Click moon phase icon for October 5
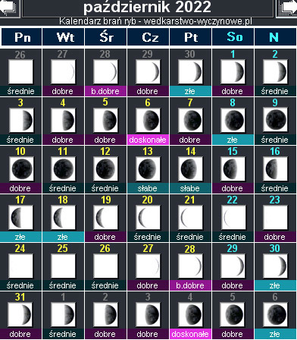Image resolution: width=297 pixels, height=340 pixels. coord(105,121)
